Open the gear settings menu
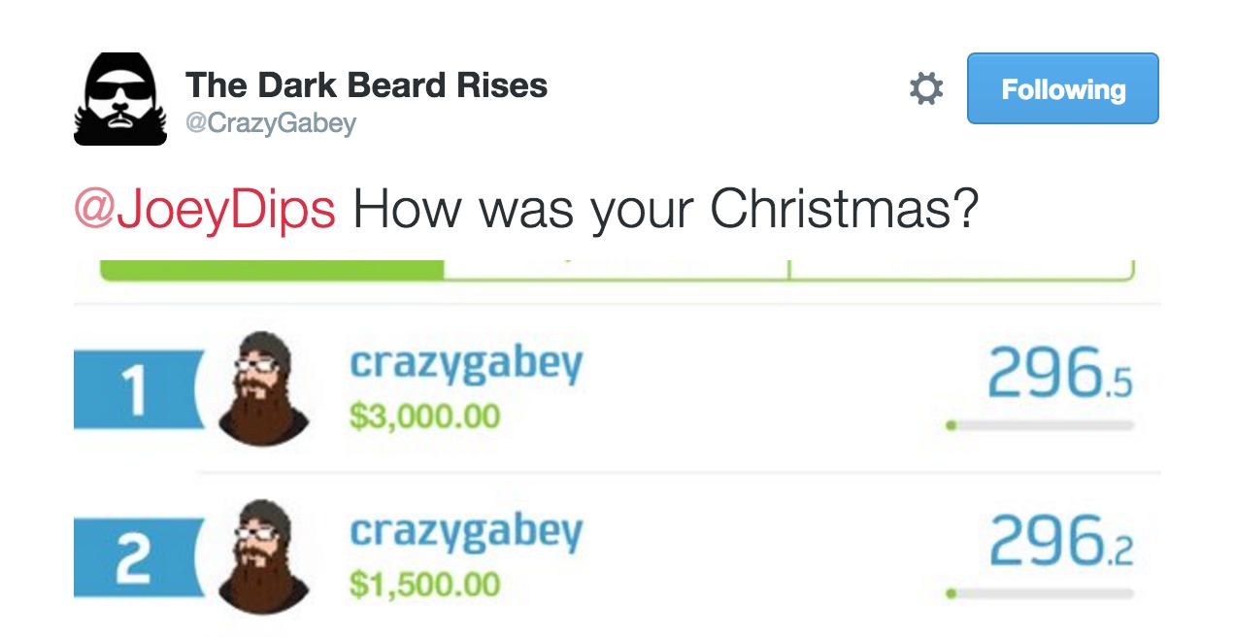This screenshot has height=637, width=1235. (925, 89)
